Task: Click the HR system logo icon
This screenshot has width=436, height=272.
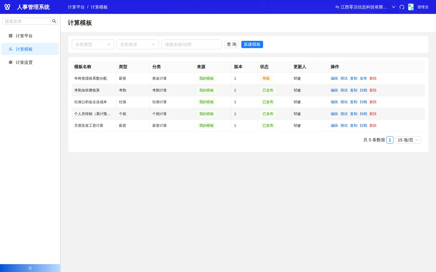Action: 7,7
